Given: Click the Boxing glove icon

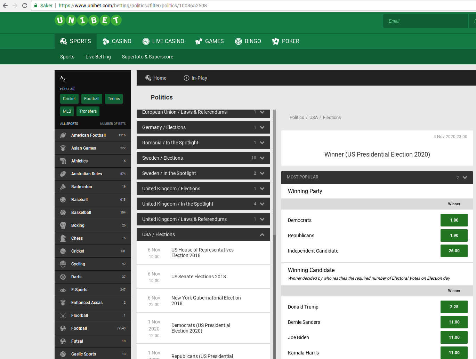Looking at the screenshot, I should click(63, 225).
